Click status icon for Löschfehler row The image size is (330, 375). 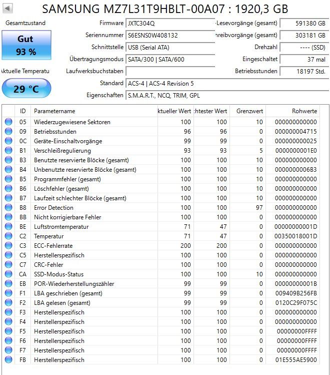tap(8, 188)
